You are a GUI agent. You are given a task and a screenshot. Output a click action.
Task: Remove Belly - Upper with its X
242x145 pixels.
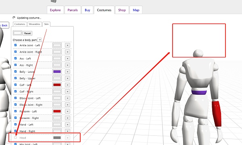coord(67,78)
